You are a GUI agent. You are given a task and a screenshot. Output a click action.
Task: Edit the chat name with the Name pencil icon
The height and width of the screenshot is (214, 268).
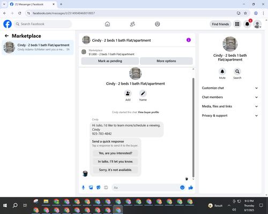point(143,93)
